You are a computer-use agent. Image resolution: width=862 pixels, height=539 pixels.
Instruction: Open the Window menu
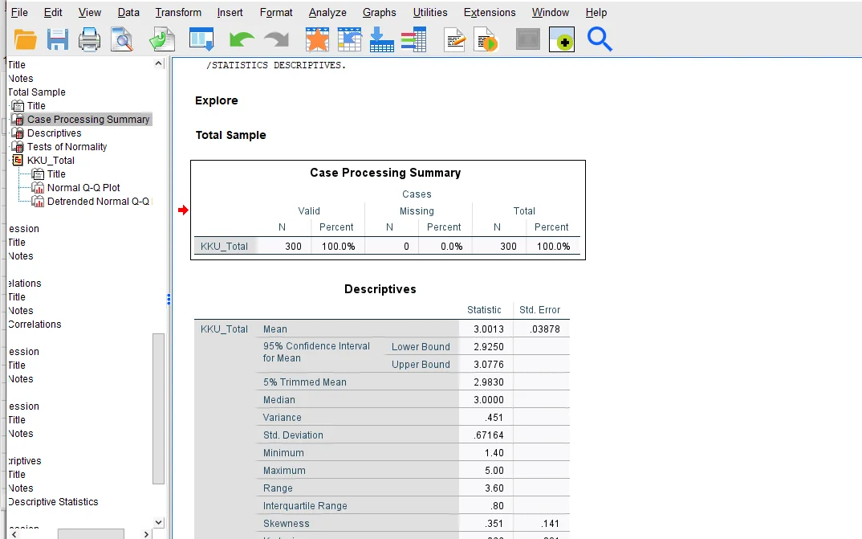(x=551, y=12)
